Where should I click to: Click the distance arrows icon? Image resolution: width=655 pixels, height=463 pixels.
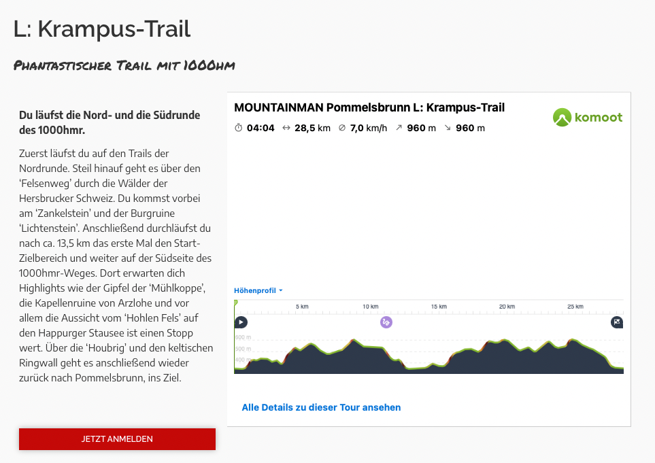tap(286, 128)
